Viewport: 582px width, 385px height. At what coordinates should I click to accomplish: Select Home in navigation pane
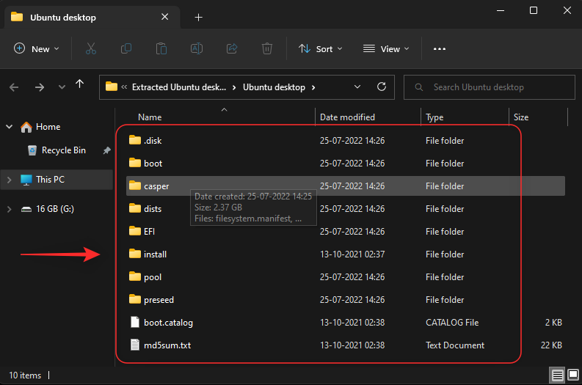[48, 127]
